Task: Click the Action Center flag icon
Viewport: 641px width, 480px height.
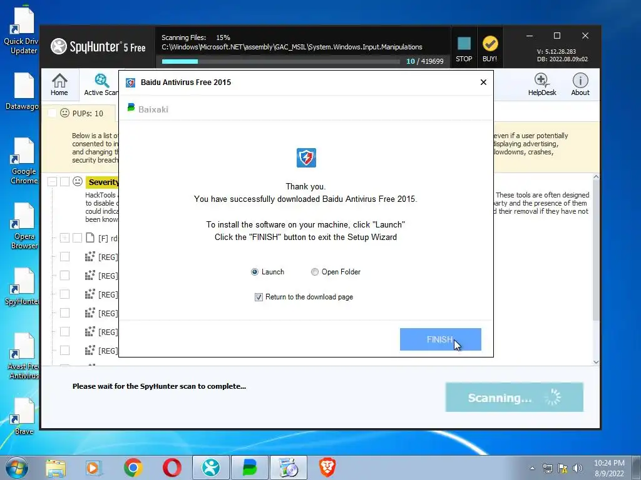Action: pos(563,468)
